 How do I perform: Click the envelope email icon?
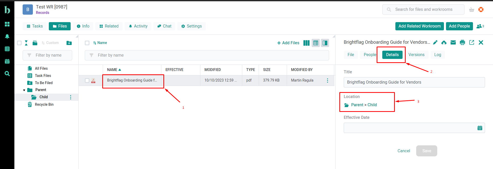coord(453,42)
